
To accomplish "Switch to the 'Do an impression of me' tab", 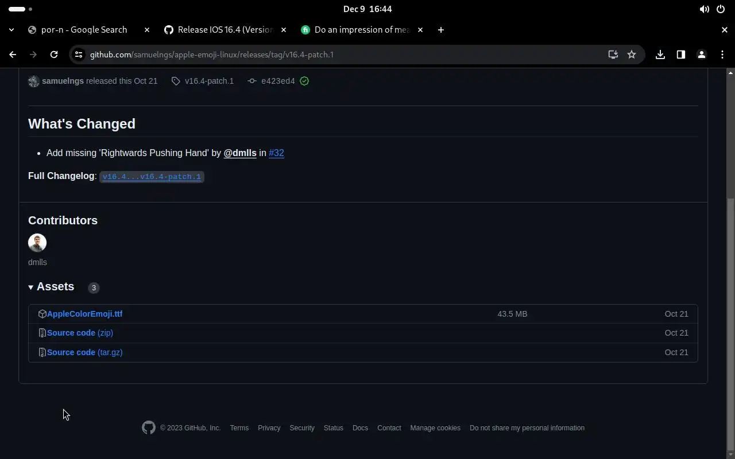I will click(362, 30).
